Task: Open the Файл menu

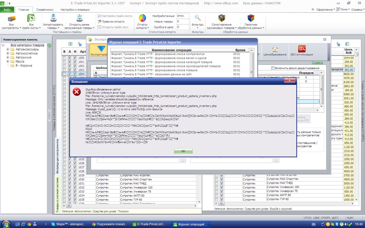Action: pyautogui.click(x=7, y=10)
